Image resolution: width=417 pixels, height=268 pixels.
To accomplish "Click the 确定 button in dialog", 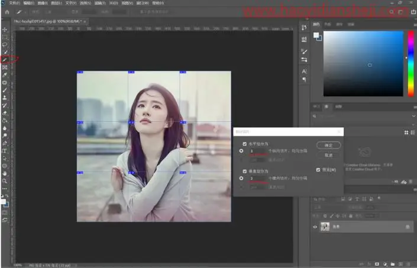I will [329, 145].
